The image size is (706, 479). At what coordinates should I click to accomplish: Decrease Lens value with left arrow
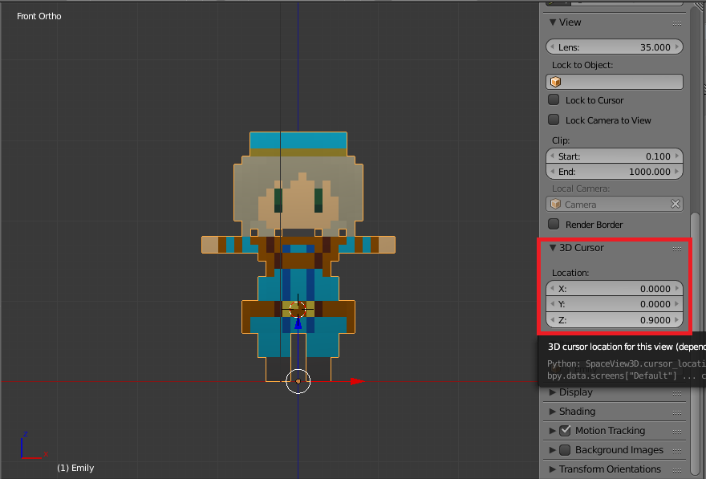[x=552, y=47]
